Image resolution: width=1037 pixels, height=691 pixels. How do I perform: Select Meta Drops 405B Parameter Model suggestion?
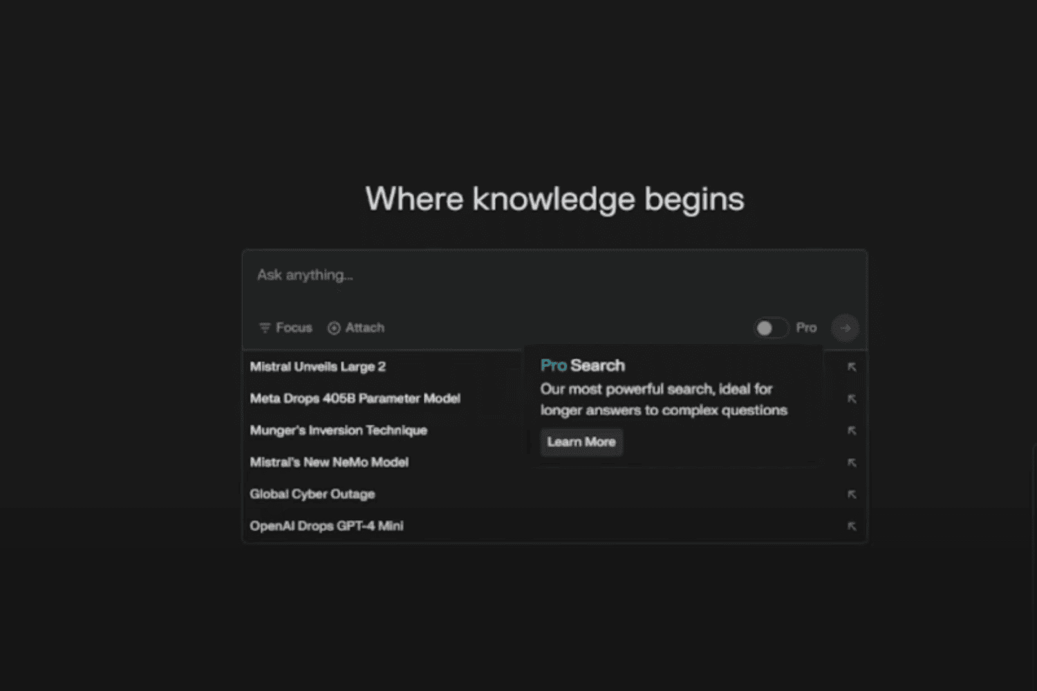(355, 399)
